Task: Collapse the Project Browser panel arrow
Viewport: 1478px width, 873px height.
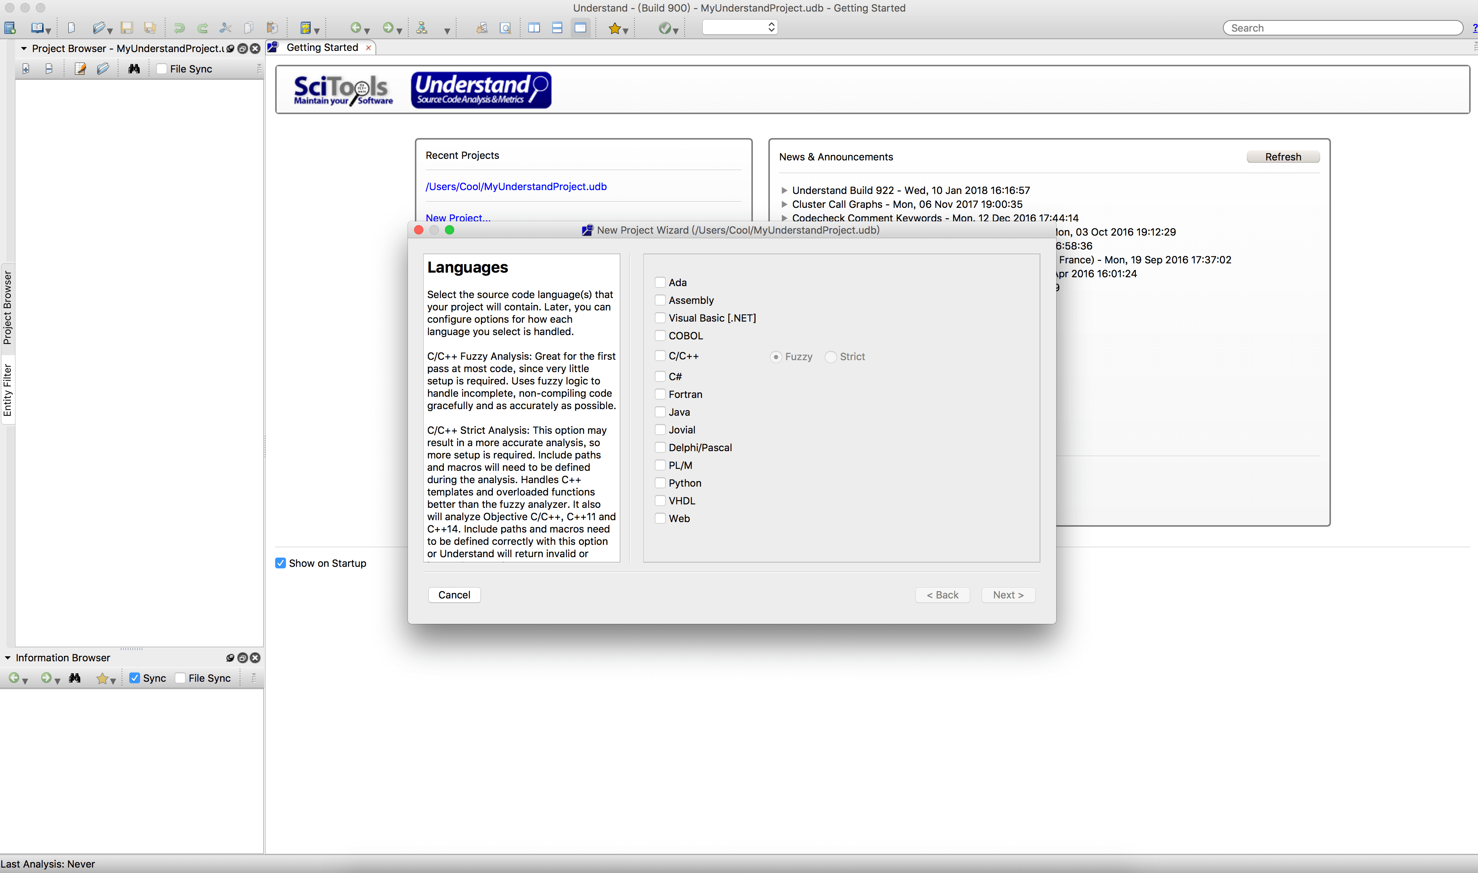Action: 24,48
